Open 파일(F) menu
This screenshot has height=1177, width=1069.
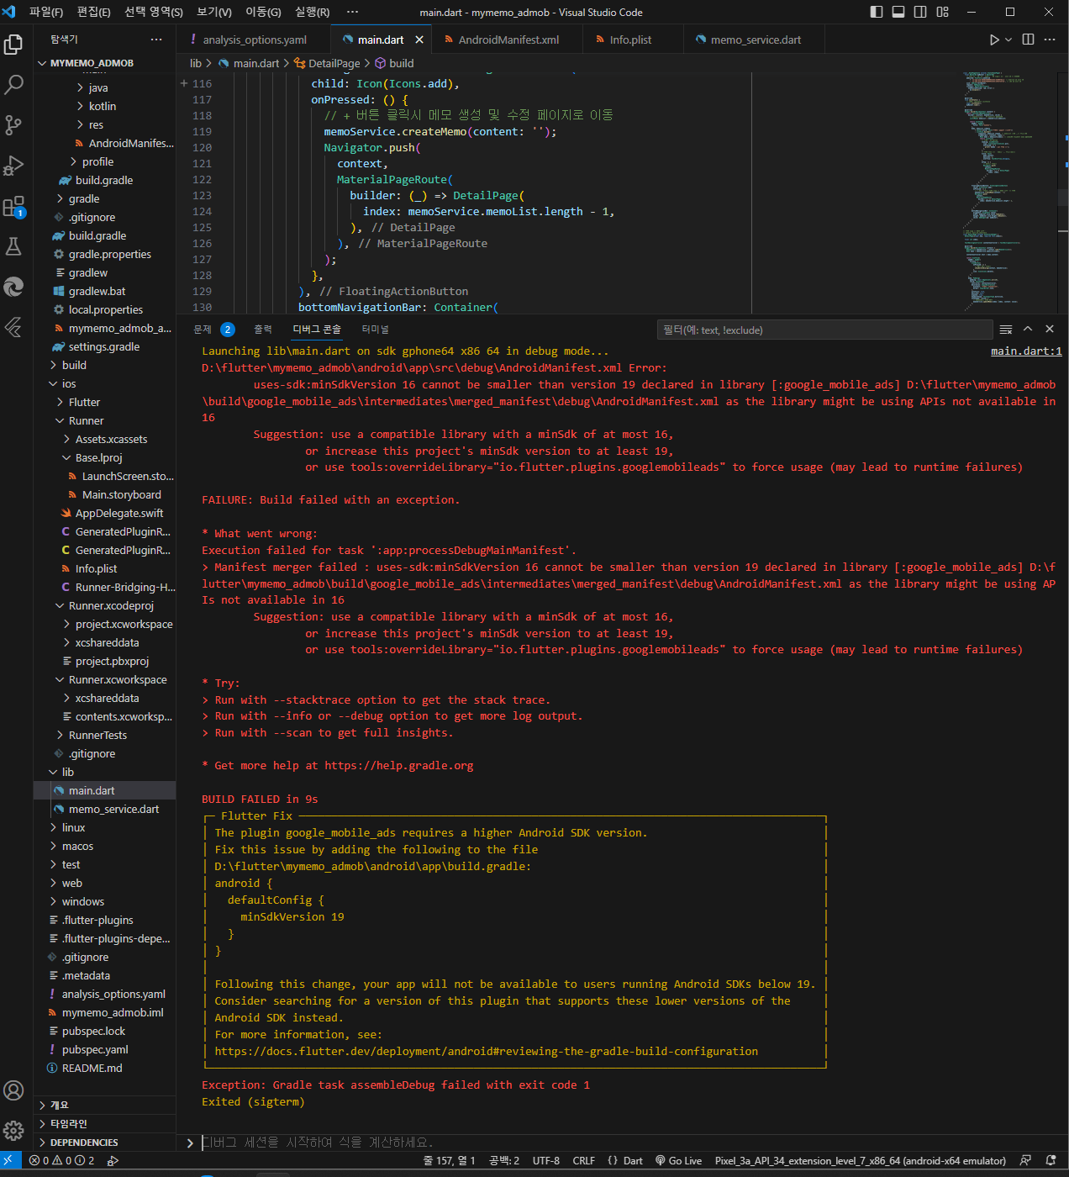point(46,12)
